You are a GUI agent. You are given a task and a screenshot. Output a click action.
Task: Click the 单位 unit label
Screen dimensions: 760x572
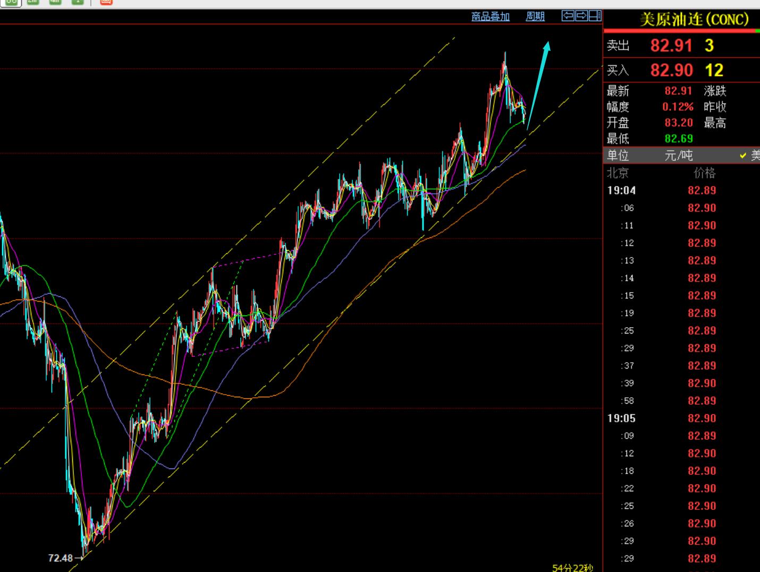coord(618,155)
